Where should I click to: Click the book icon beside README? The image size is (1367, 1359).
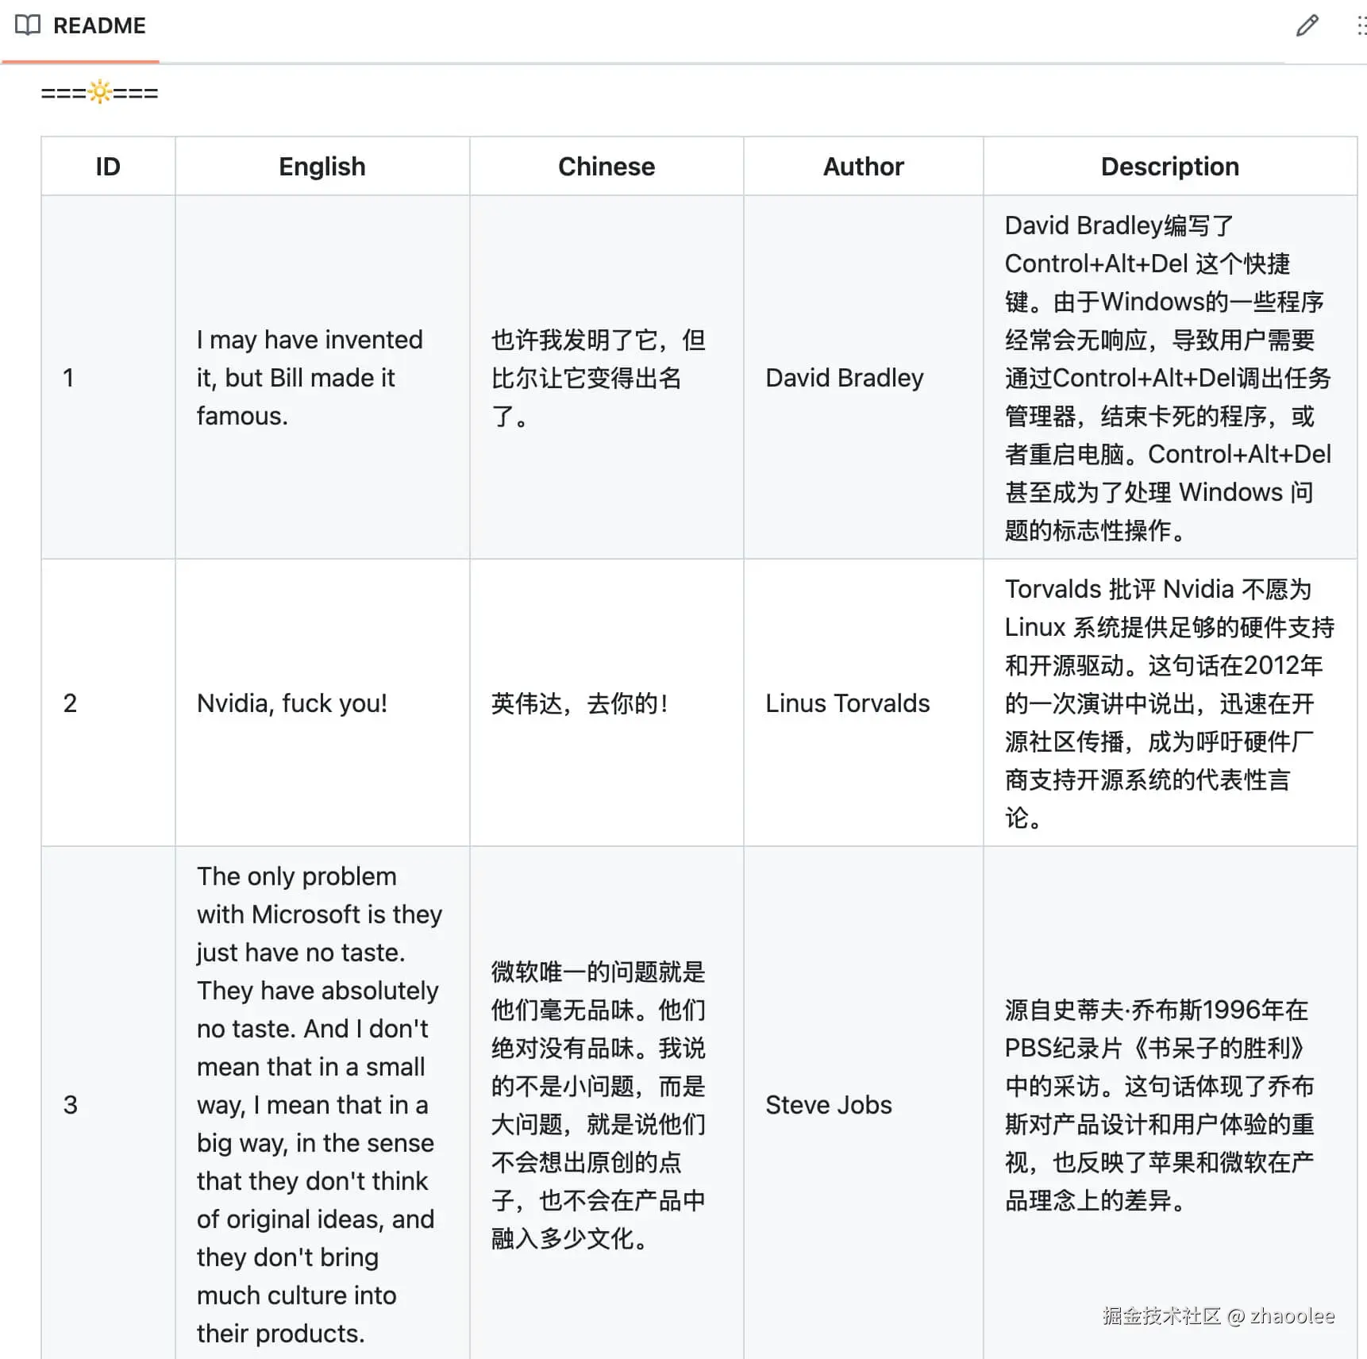tap(27, 25)
